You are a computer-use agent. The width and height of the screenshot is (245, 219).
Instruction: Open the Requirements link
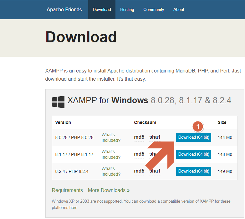[67, 190]
